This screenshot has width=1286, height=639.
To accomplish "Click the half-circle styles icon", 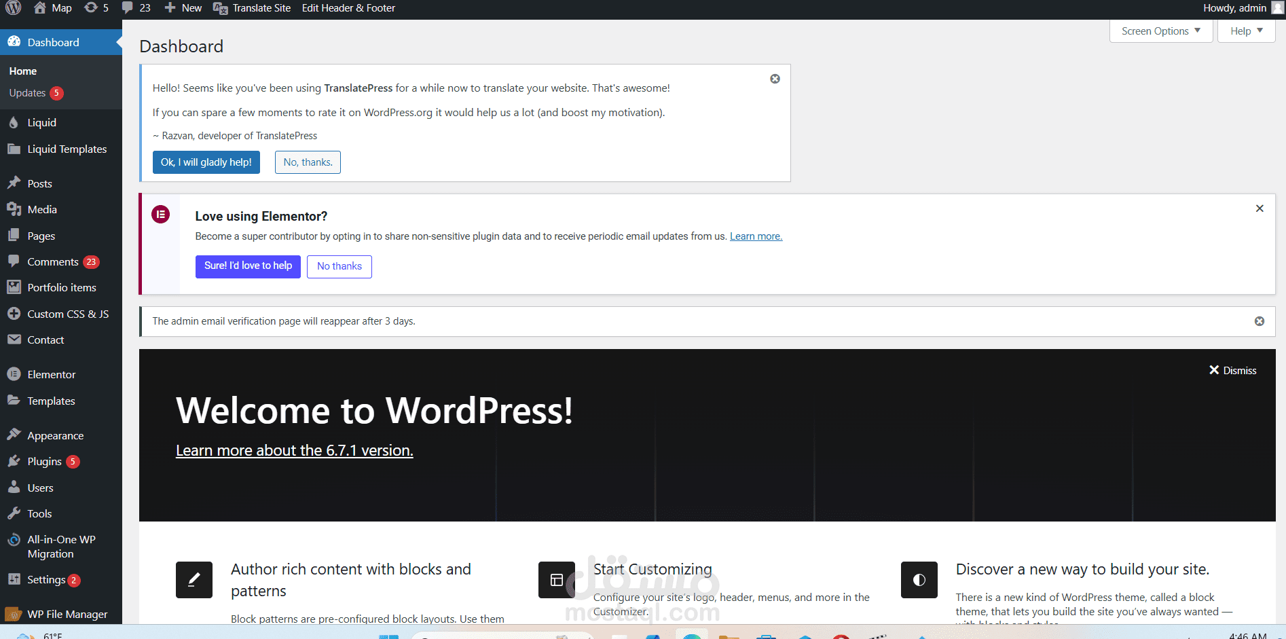I will tap(919, 580).
